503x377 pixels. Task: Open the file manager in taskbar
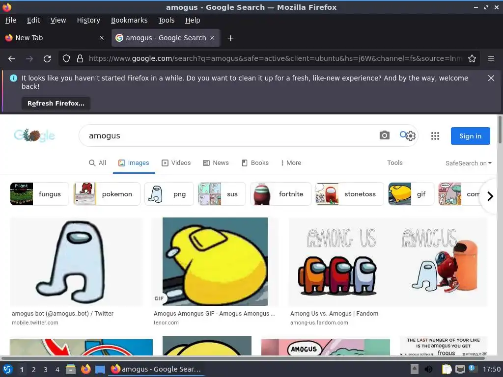click(x=71, y=370)
